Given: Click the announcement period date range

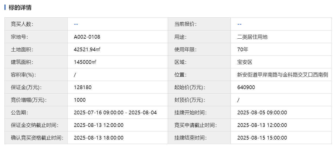Looking at the screenshot, I should (x=115, y=112).
